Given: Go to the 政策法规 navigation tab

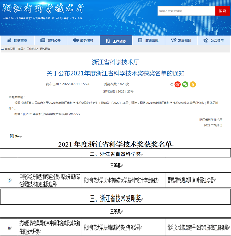Looking at the screenshot, I should pos(148,41).
